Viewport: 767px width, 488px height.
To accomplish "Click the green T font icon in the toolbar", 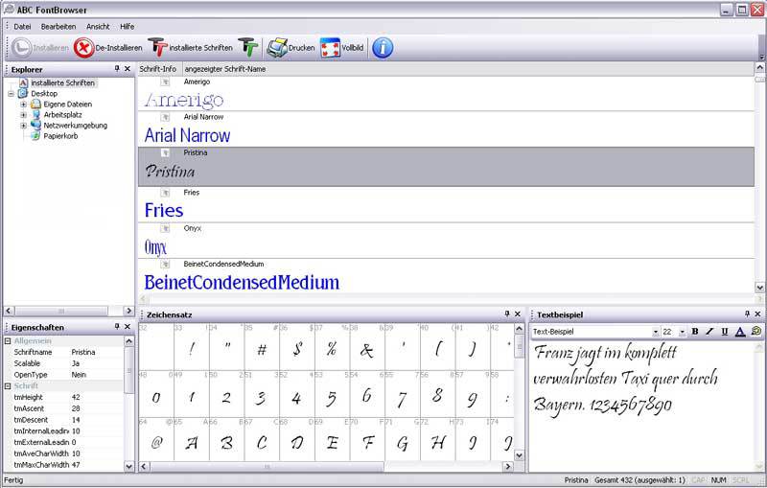I will 248,48.
